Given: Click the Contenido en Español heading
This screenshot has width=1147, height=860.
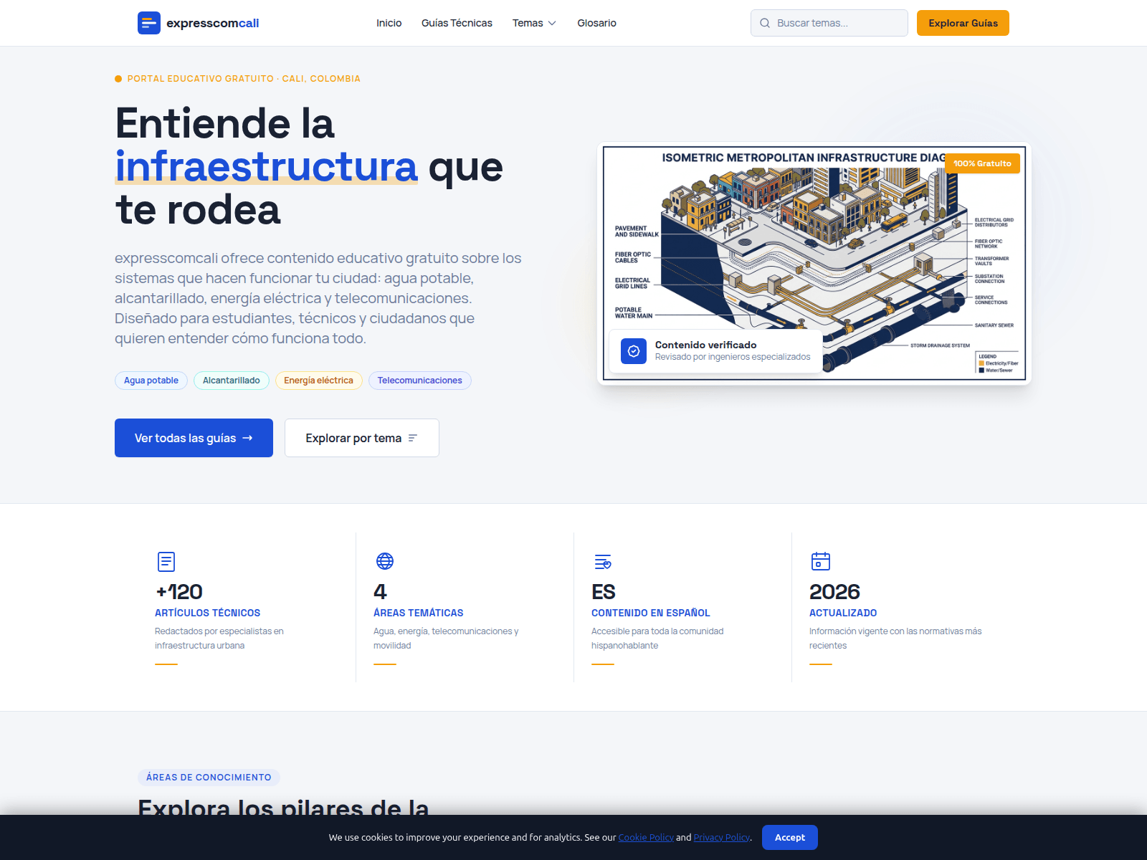Looking at the screenshot, I should (x=651, y=613).
